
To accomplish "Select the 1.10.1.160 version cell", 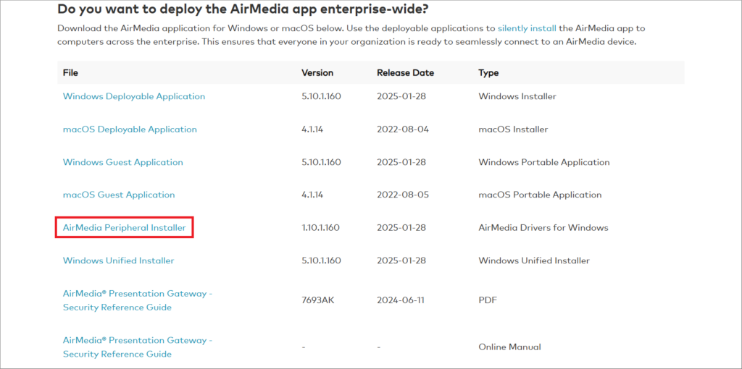I will tap(320, 228).
